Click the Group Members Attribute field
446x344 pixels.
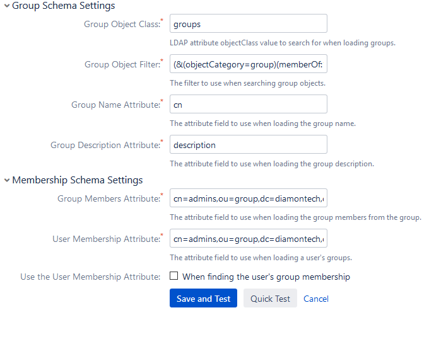[x=249, y=198]
